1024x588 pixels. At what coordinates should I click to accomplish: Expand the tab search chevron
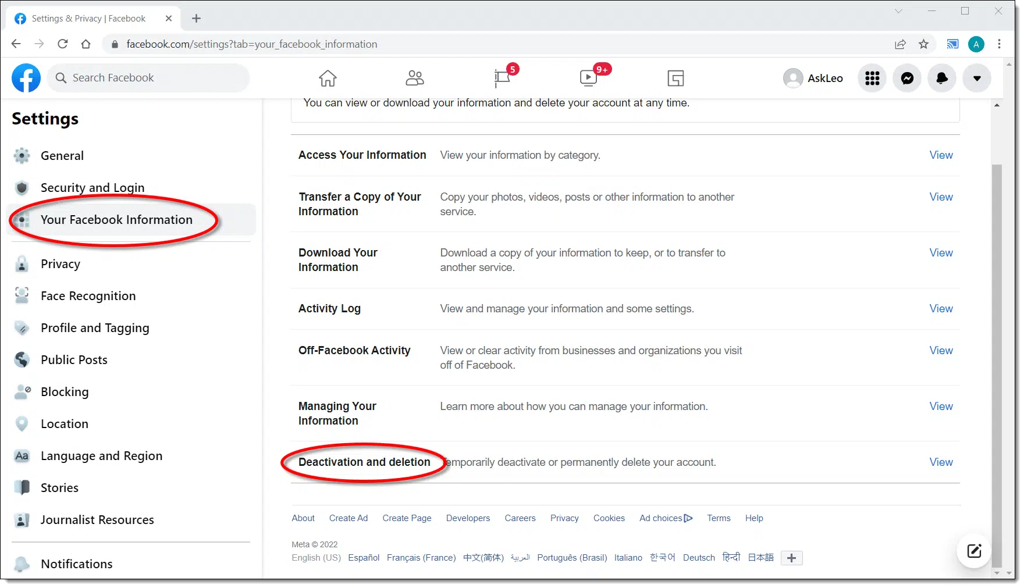[898, 11]
